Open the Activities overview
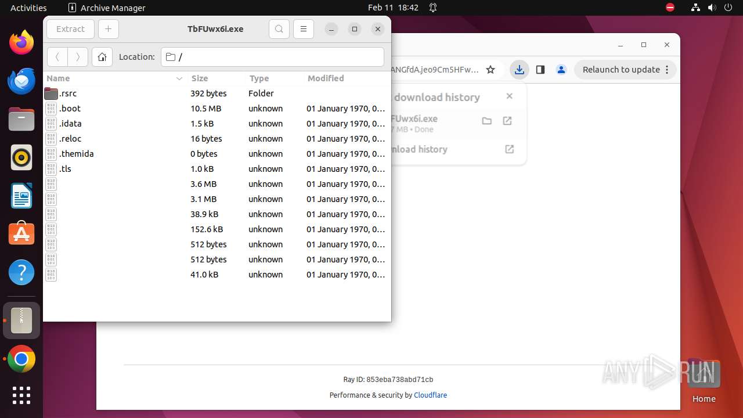The width and height of the screenshot is (743, 418). (x=28, y=8)
